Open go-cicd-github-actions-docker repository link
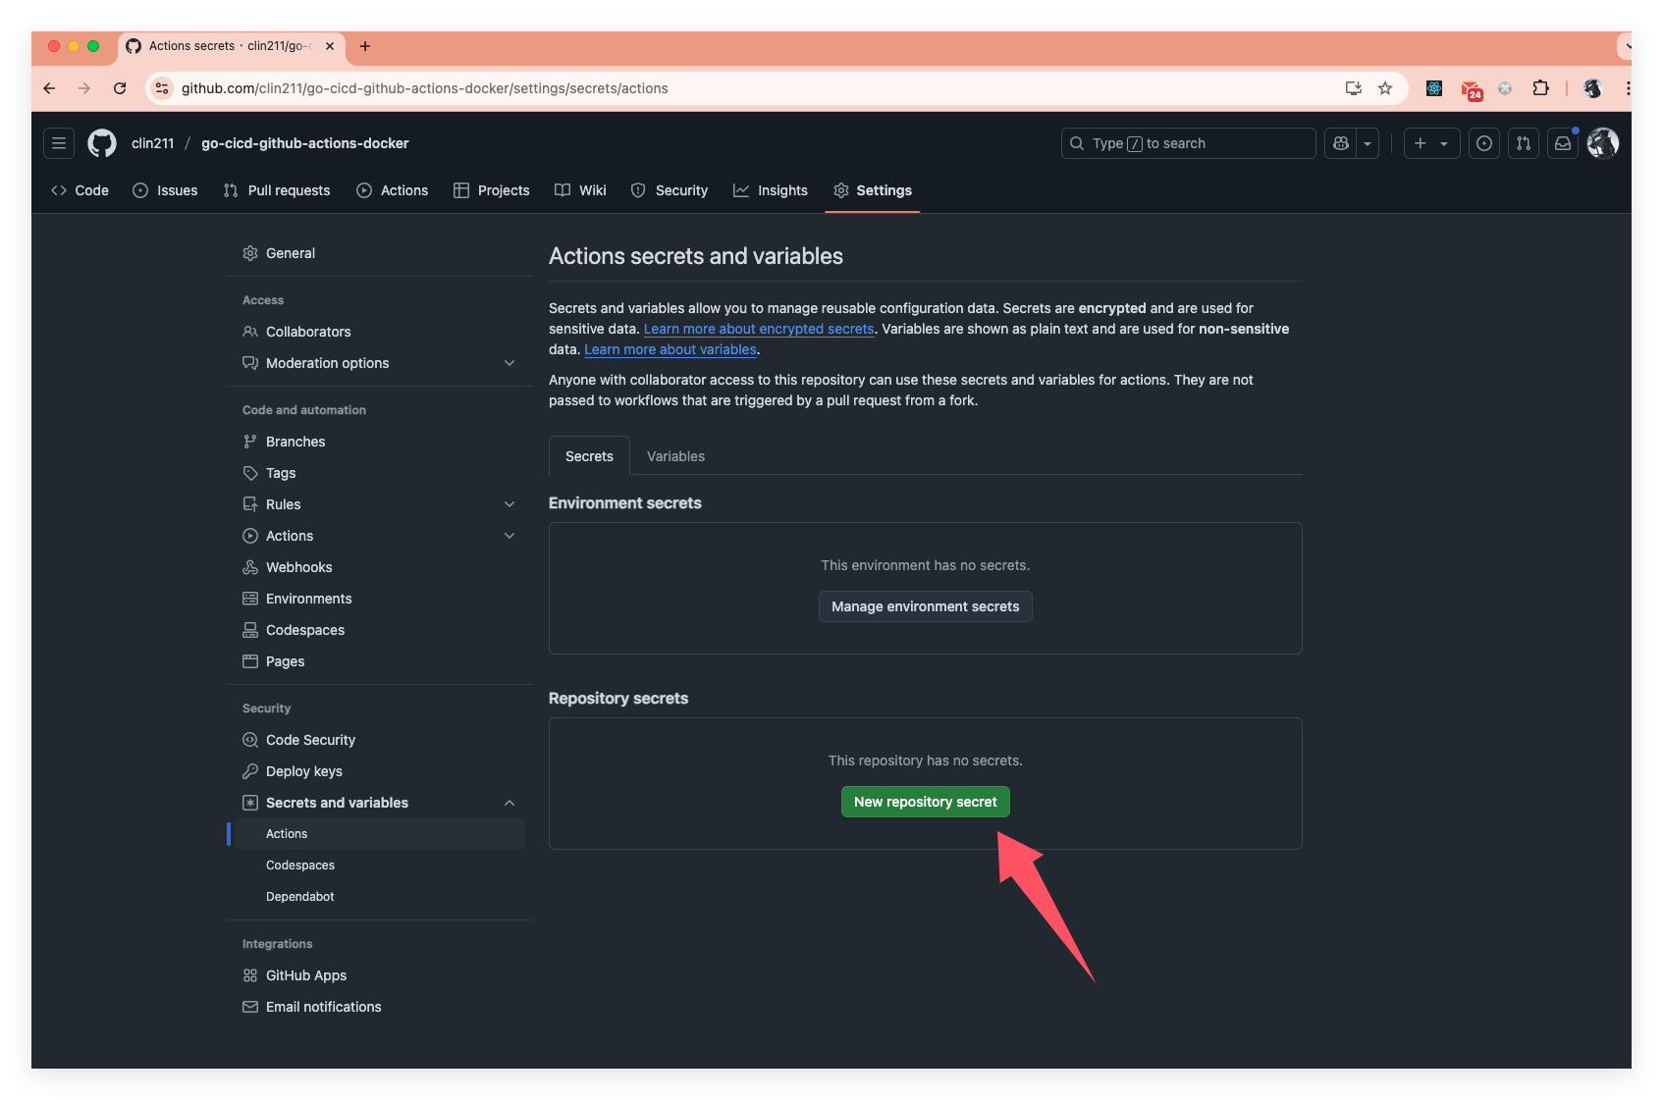 click(x=305, y=143)
